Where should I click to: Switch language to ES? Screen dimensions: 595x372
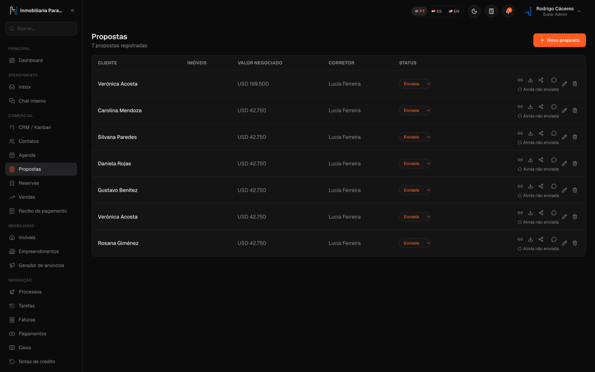(437, 11)
